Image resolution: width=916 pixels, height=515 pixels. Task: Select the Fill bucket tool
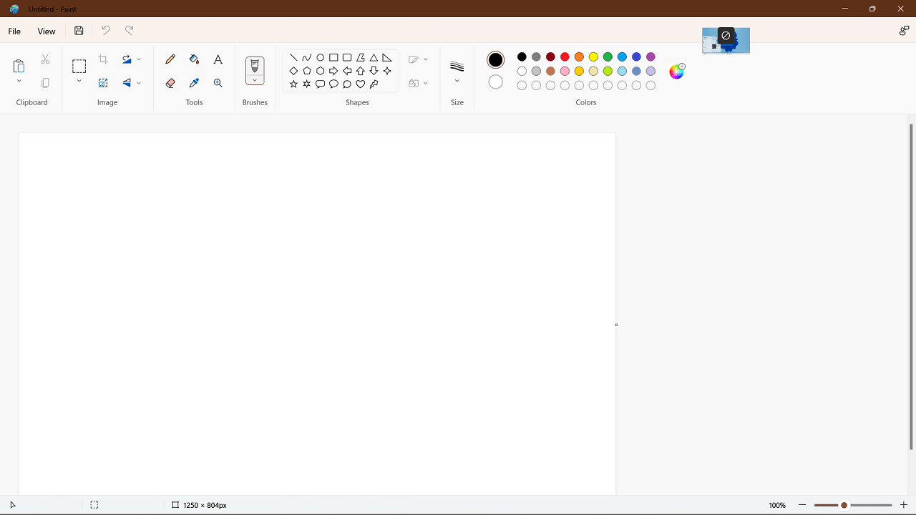point(194,59)
